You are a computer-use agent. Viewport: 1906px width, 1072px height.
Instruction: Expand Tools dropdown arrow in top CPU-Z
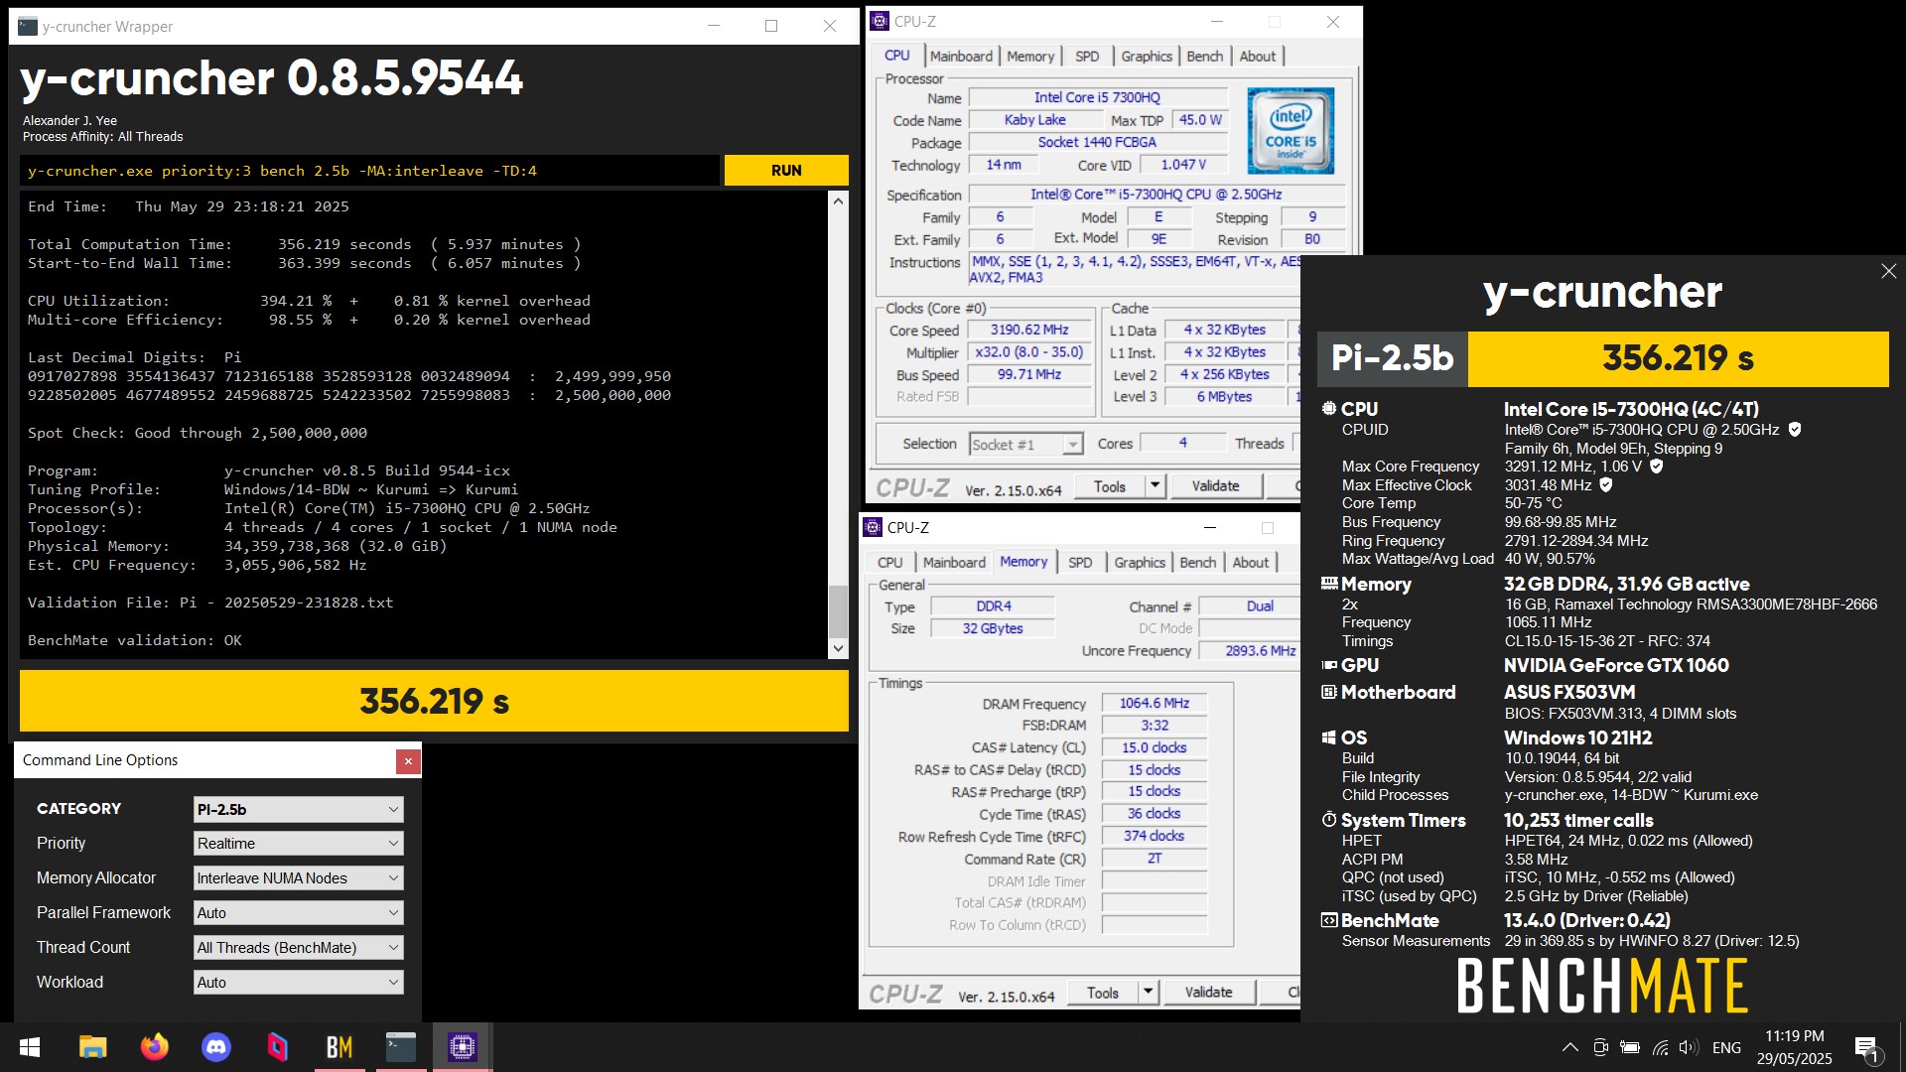(1155, 486)
